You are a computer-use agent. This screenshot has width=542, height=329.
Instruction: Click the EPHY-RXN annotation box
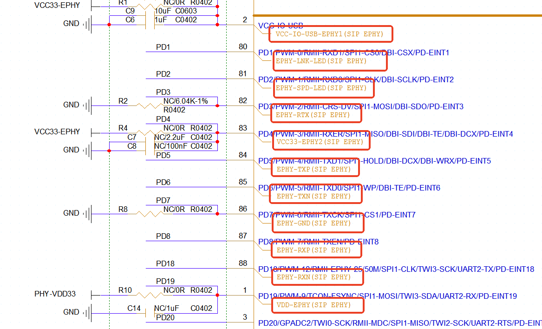[315, 277]
